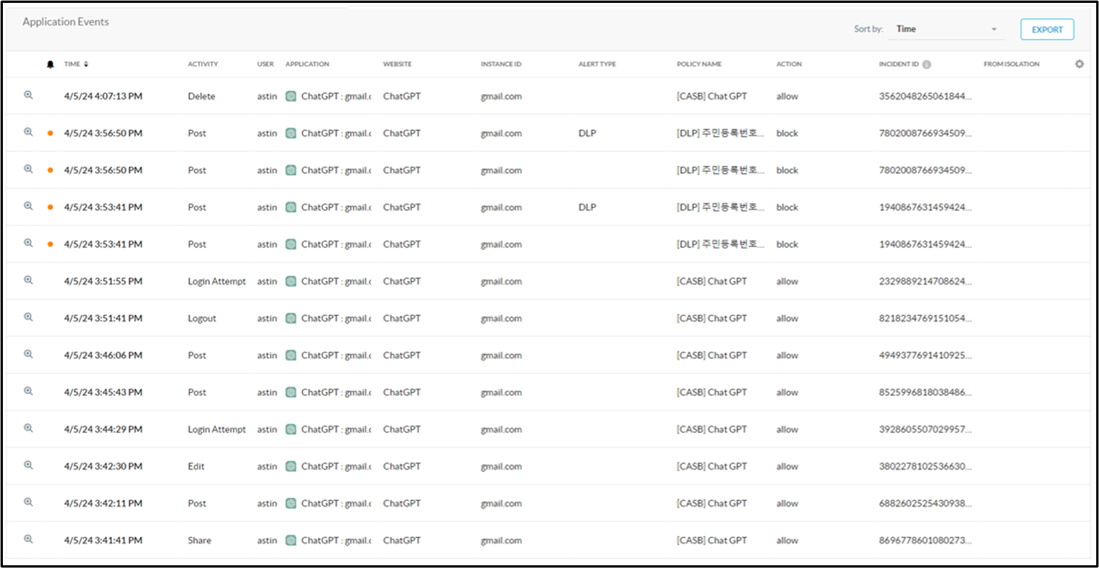The image size is (1099, 568).
Task: Click user astin in the Share row
Action: (x=267, y=541)
